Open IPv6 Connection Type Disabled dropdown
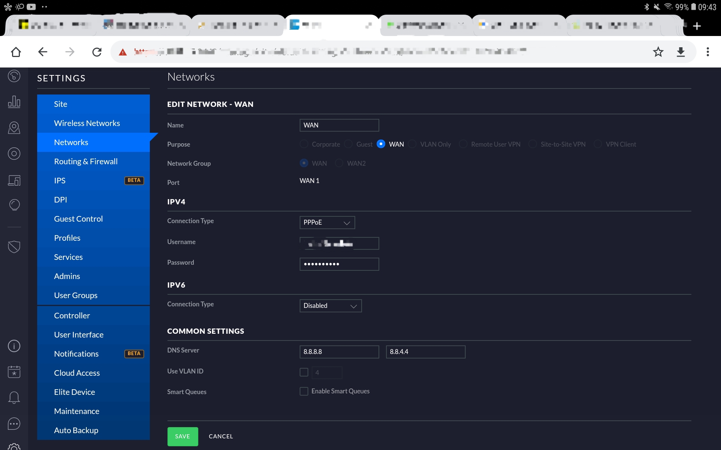721x450 pixels. tap(330, 306)
